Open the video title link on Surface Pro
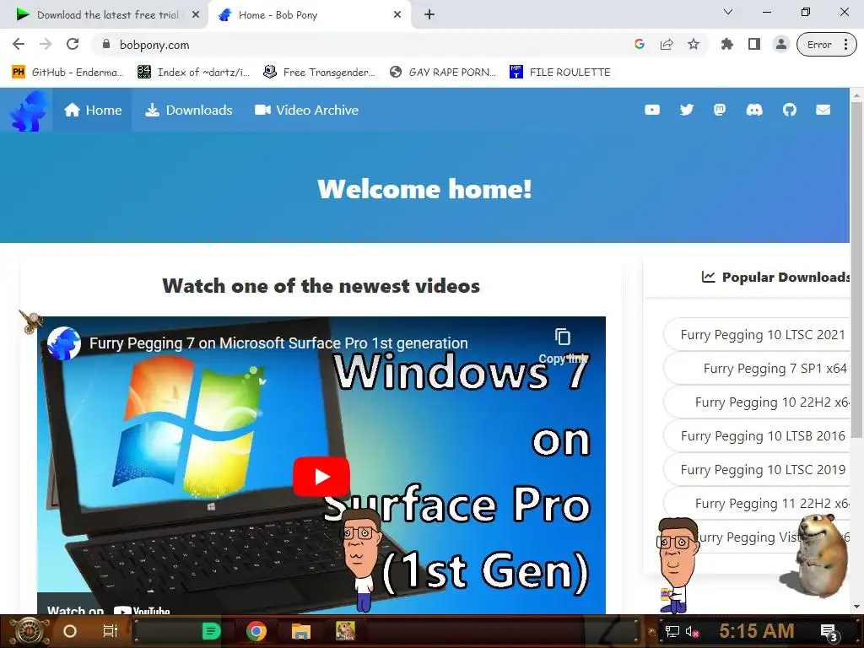This screenshot has height=648, width=864. pyautogui.click(x=278, y=343)
